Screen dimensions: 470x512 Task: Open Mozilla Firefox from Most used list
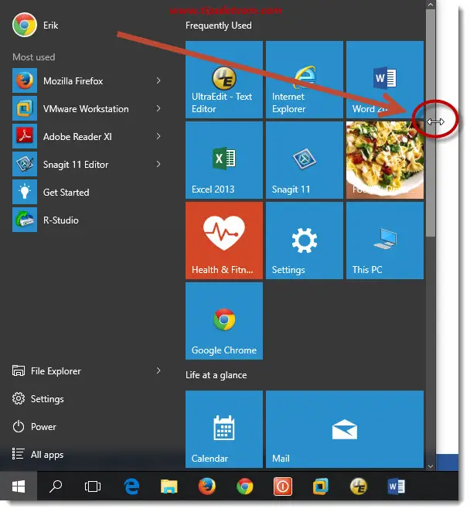(88, 80)
